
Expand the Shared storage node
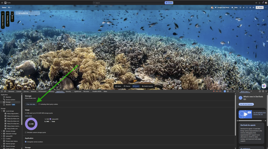[2, 146]
